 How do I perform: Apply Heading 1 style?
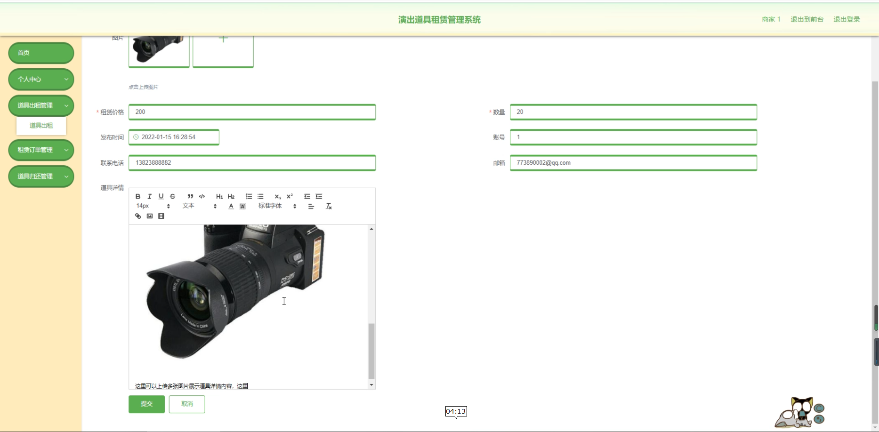(x=219, y=196)
